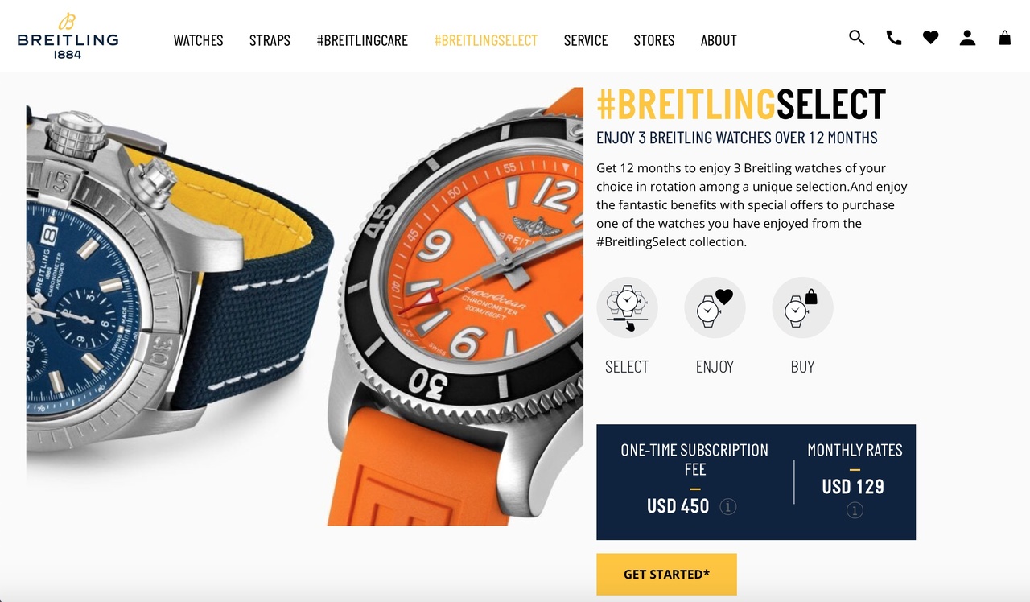1030x602 pixels.
Task: Open the WATCHES menu
Action: click(x=199, y=40)
